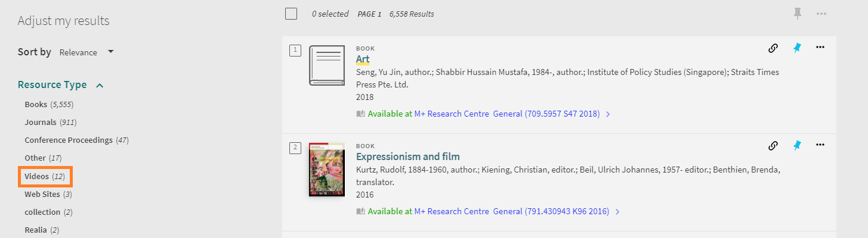Open the Sort by Relevance dropdown
Screen dimensions: 868x238
point(87,52)
